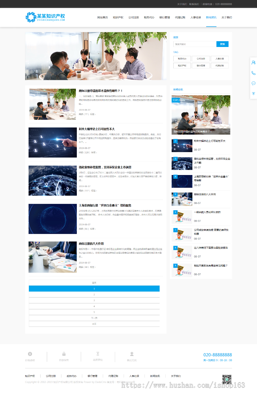
Task: Open sidebar item 9 税控开票系统有哪些常见问题？
Action: (211, 266)
